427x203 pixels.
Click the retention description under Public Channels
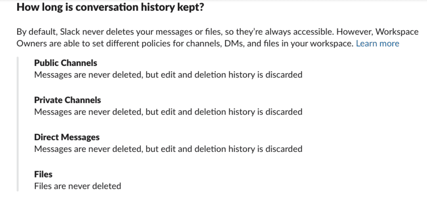[x=168, y=75]
